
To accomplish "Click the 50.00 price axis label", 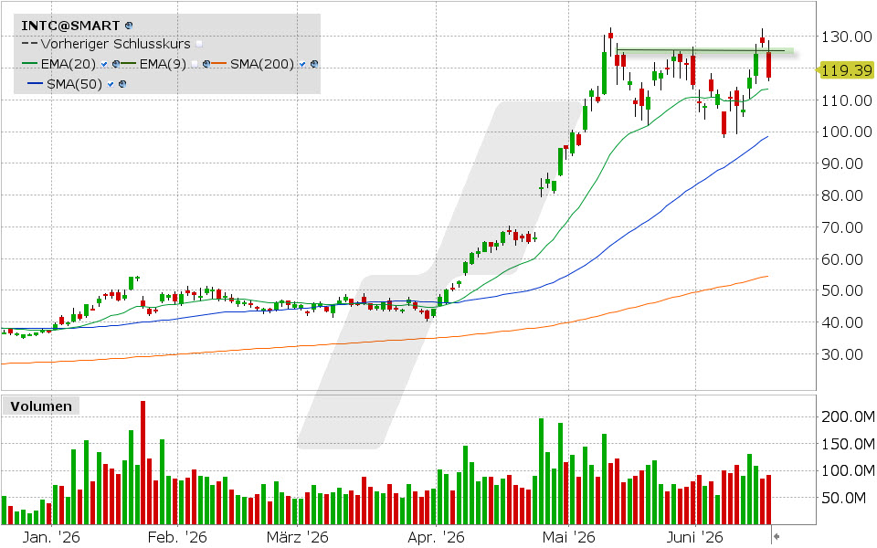I will tap(841, 290).
